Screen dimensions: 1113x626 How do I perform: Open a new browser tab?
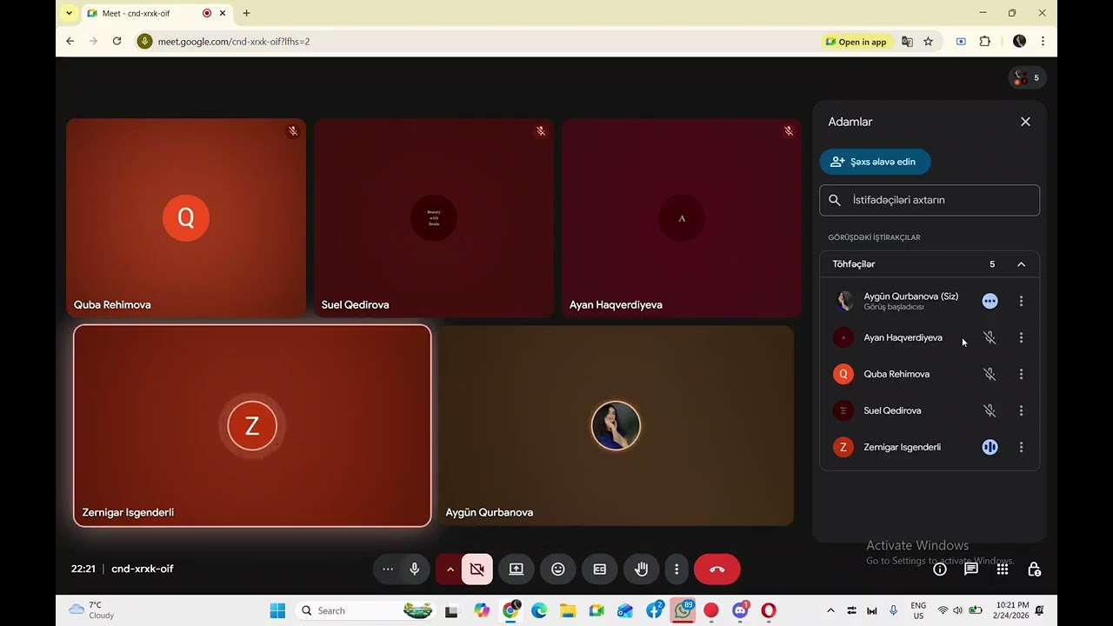[x=247, y=14]
